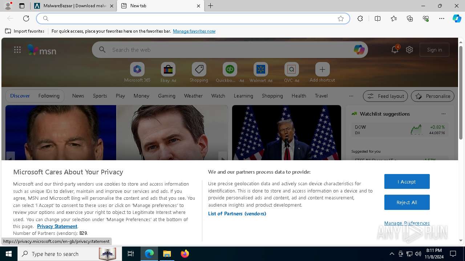Launch Copilot from the Edge toolbar
This screenshot has height=261, width=465.
pyautogui.click(x=457, y=18)
